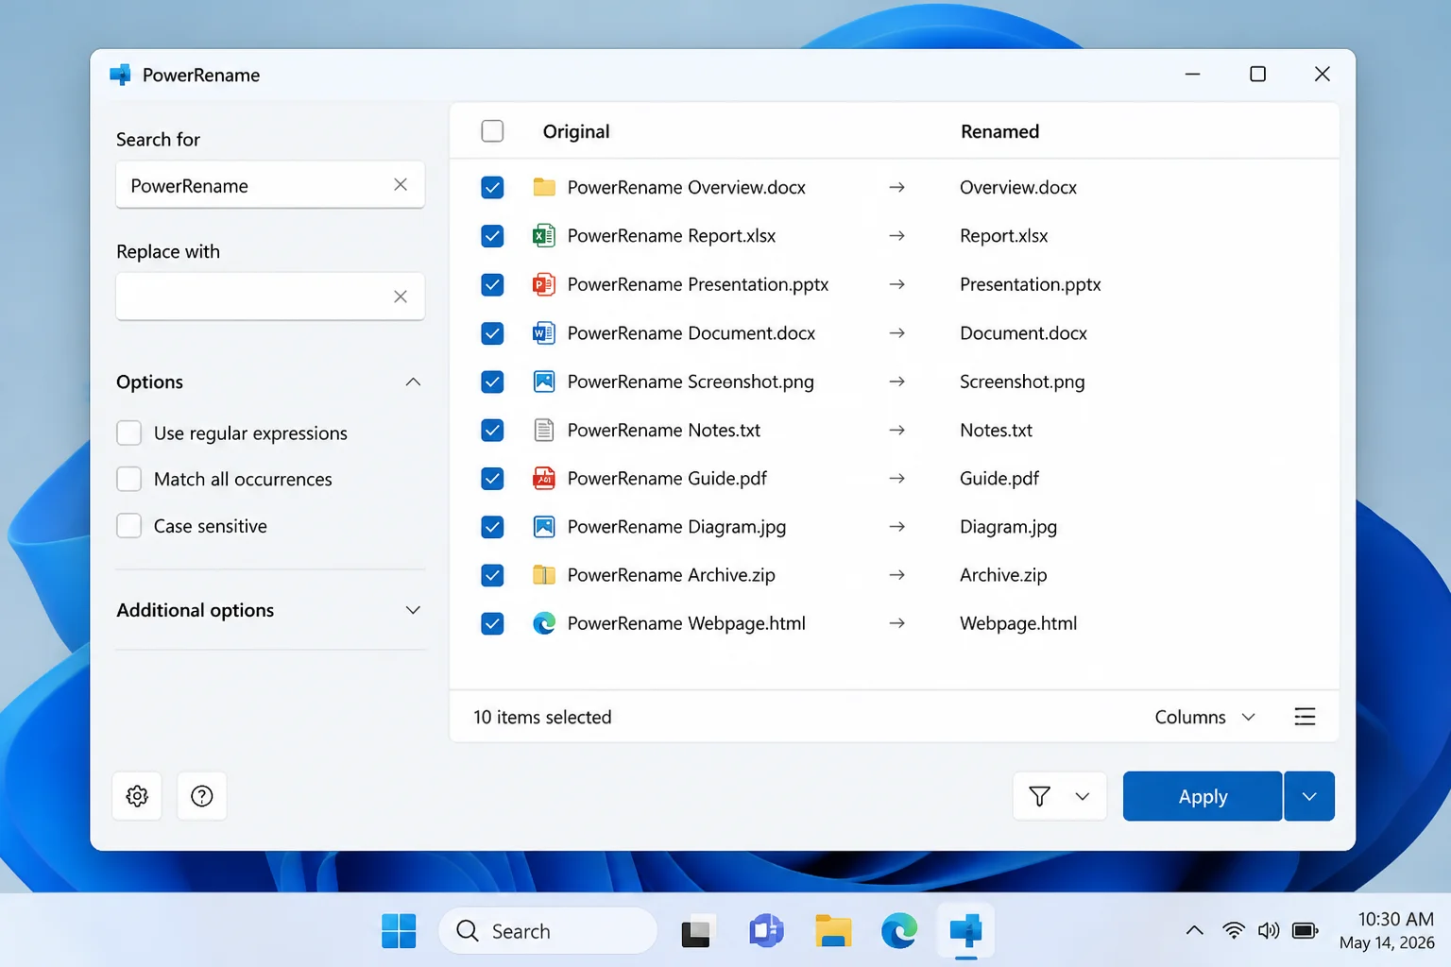Select renamed preview Presentation.pptx
The width and height of the screenshot is (1451, 967).
click(1031, 284)
